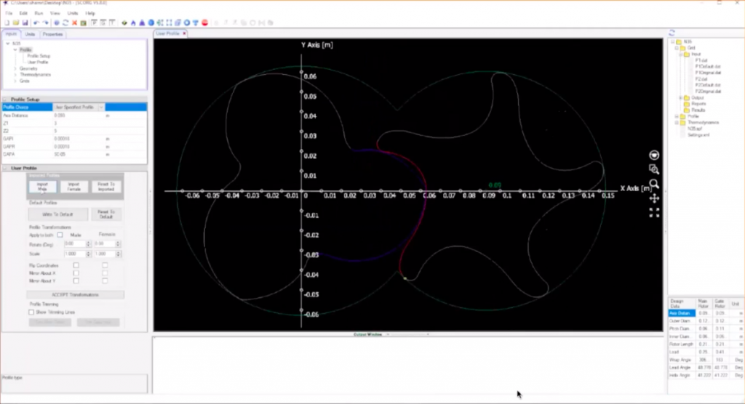Open the Edit menu
The width and height of the screenshot is (745, 404).
(23, 13)
